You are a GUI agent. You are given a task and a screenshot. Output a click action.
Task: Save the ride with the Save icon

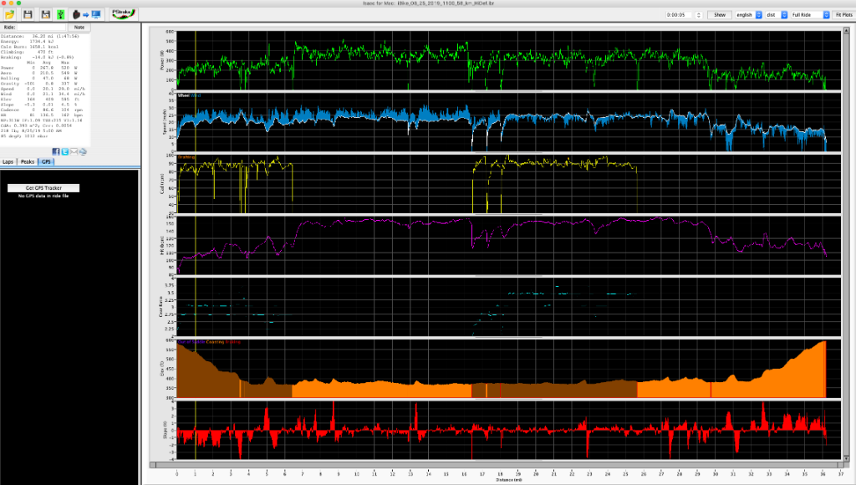[27, 13]
